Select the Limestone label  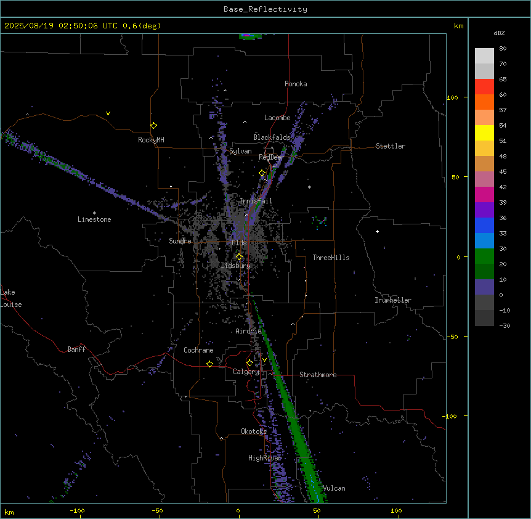pos(94,219)
